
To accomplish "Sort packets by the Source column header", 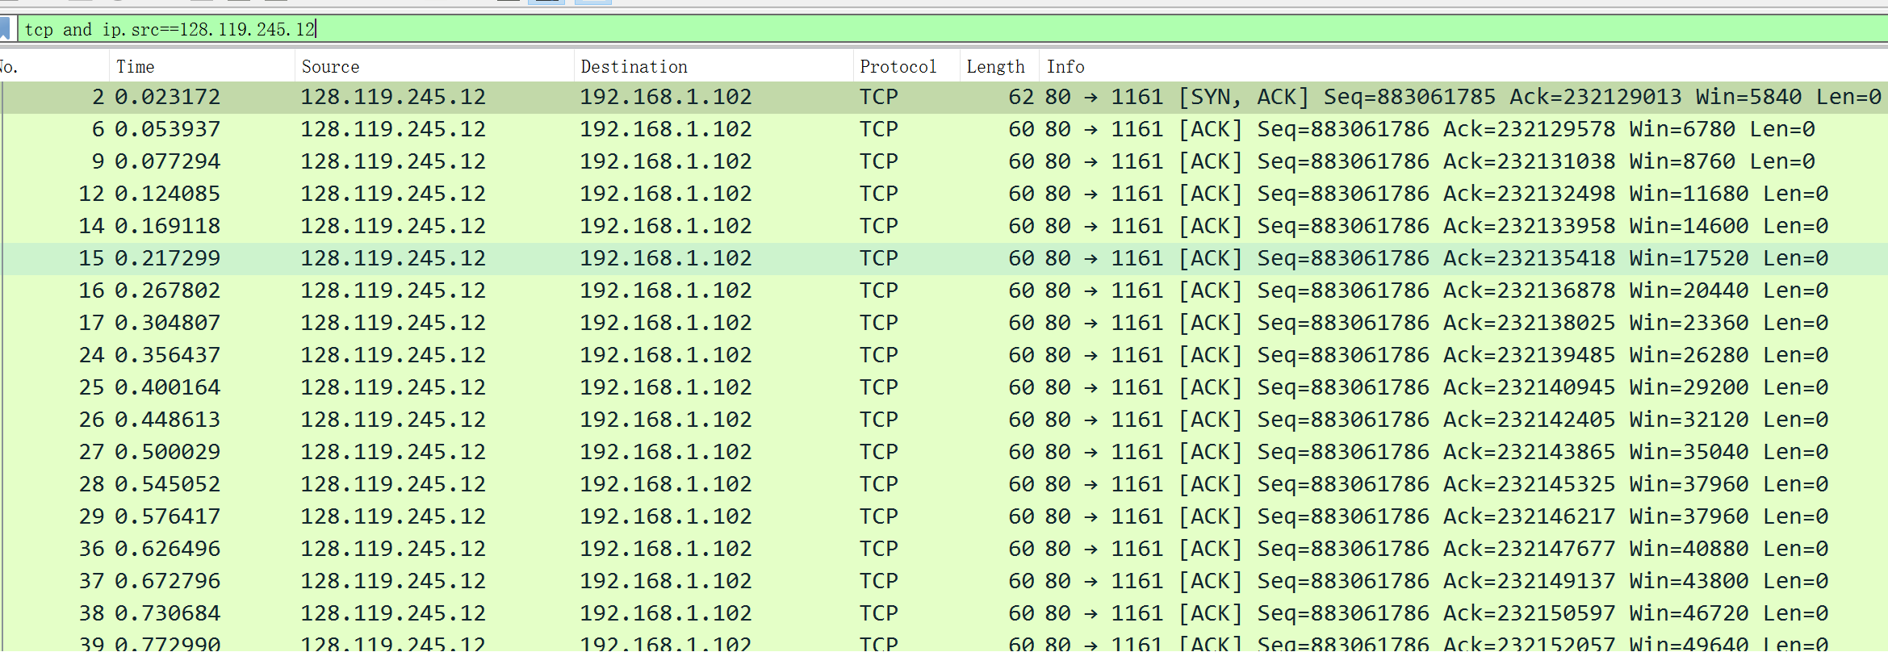I will click(331, 67).
